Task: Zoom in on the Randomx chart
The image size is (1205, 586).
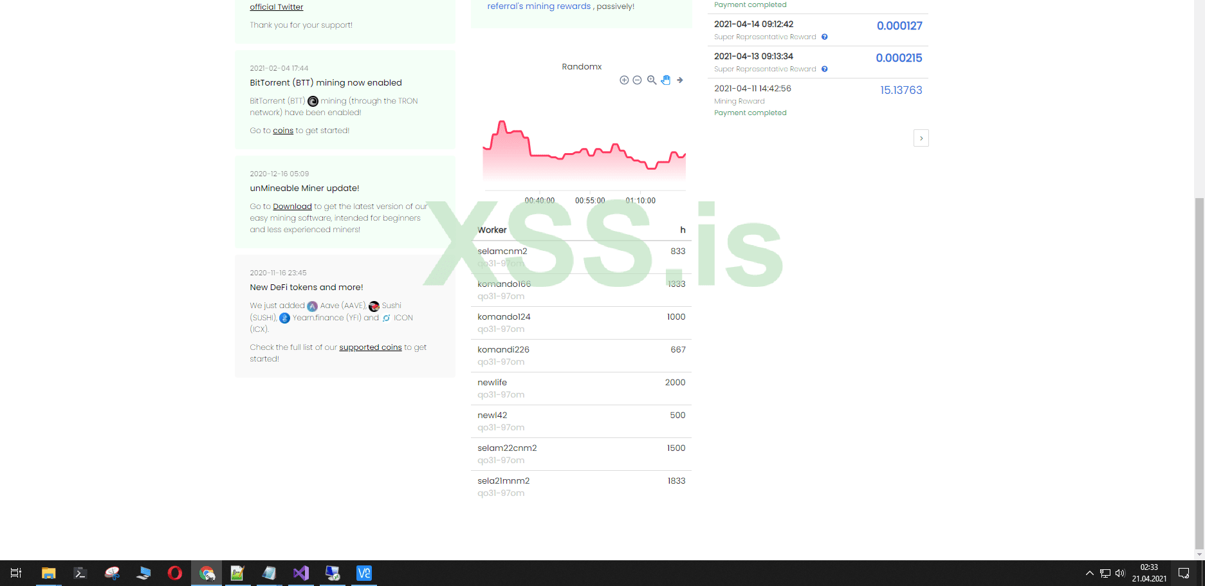Action: coord(624,80)
